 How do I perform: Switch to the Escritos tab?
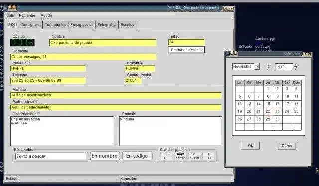tap(127, 25)
